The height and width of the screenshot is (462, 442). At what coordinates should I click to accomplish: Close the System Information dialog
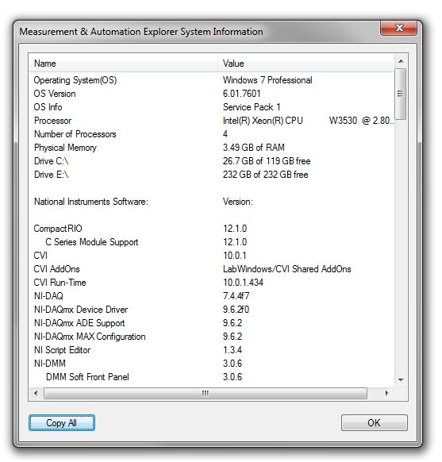coord(398,28)
